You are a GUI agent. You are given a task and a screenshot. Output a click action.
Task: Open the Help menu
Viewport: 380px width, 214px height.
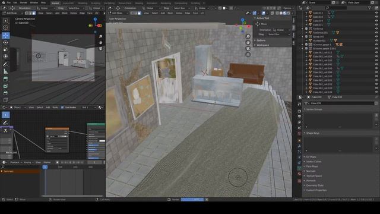tap(43, 2)
